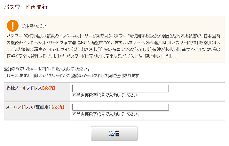Click the 【必須】 marker beside 登録メールアドレス
Viewport: 229px width, 146px height.
coord(48,88)
